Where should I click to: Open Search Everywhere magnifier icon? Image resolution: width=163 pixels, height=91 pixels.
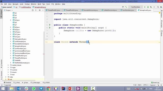(158, 7)
